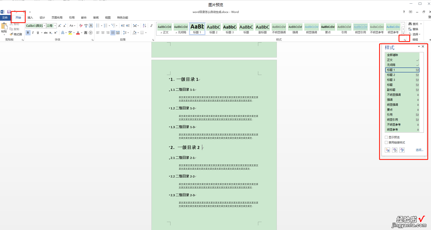Center align text

(103, 33)
